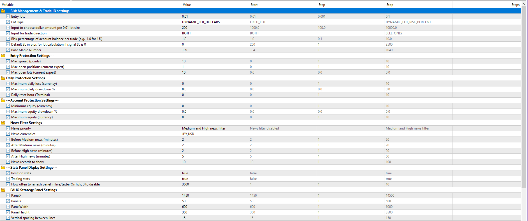Image resolution: width=528 pixels, height=221 pixels.
Task: Toggle the Trading stats checkbox
Action: [8, 179]
